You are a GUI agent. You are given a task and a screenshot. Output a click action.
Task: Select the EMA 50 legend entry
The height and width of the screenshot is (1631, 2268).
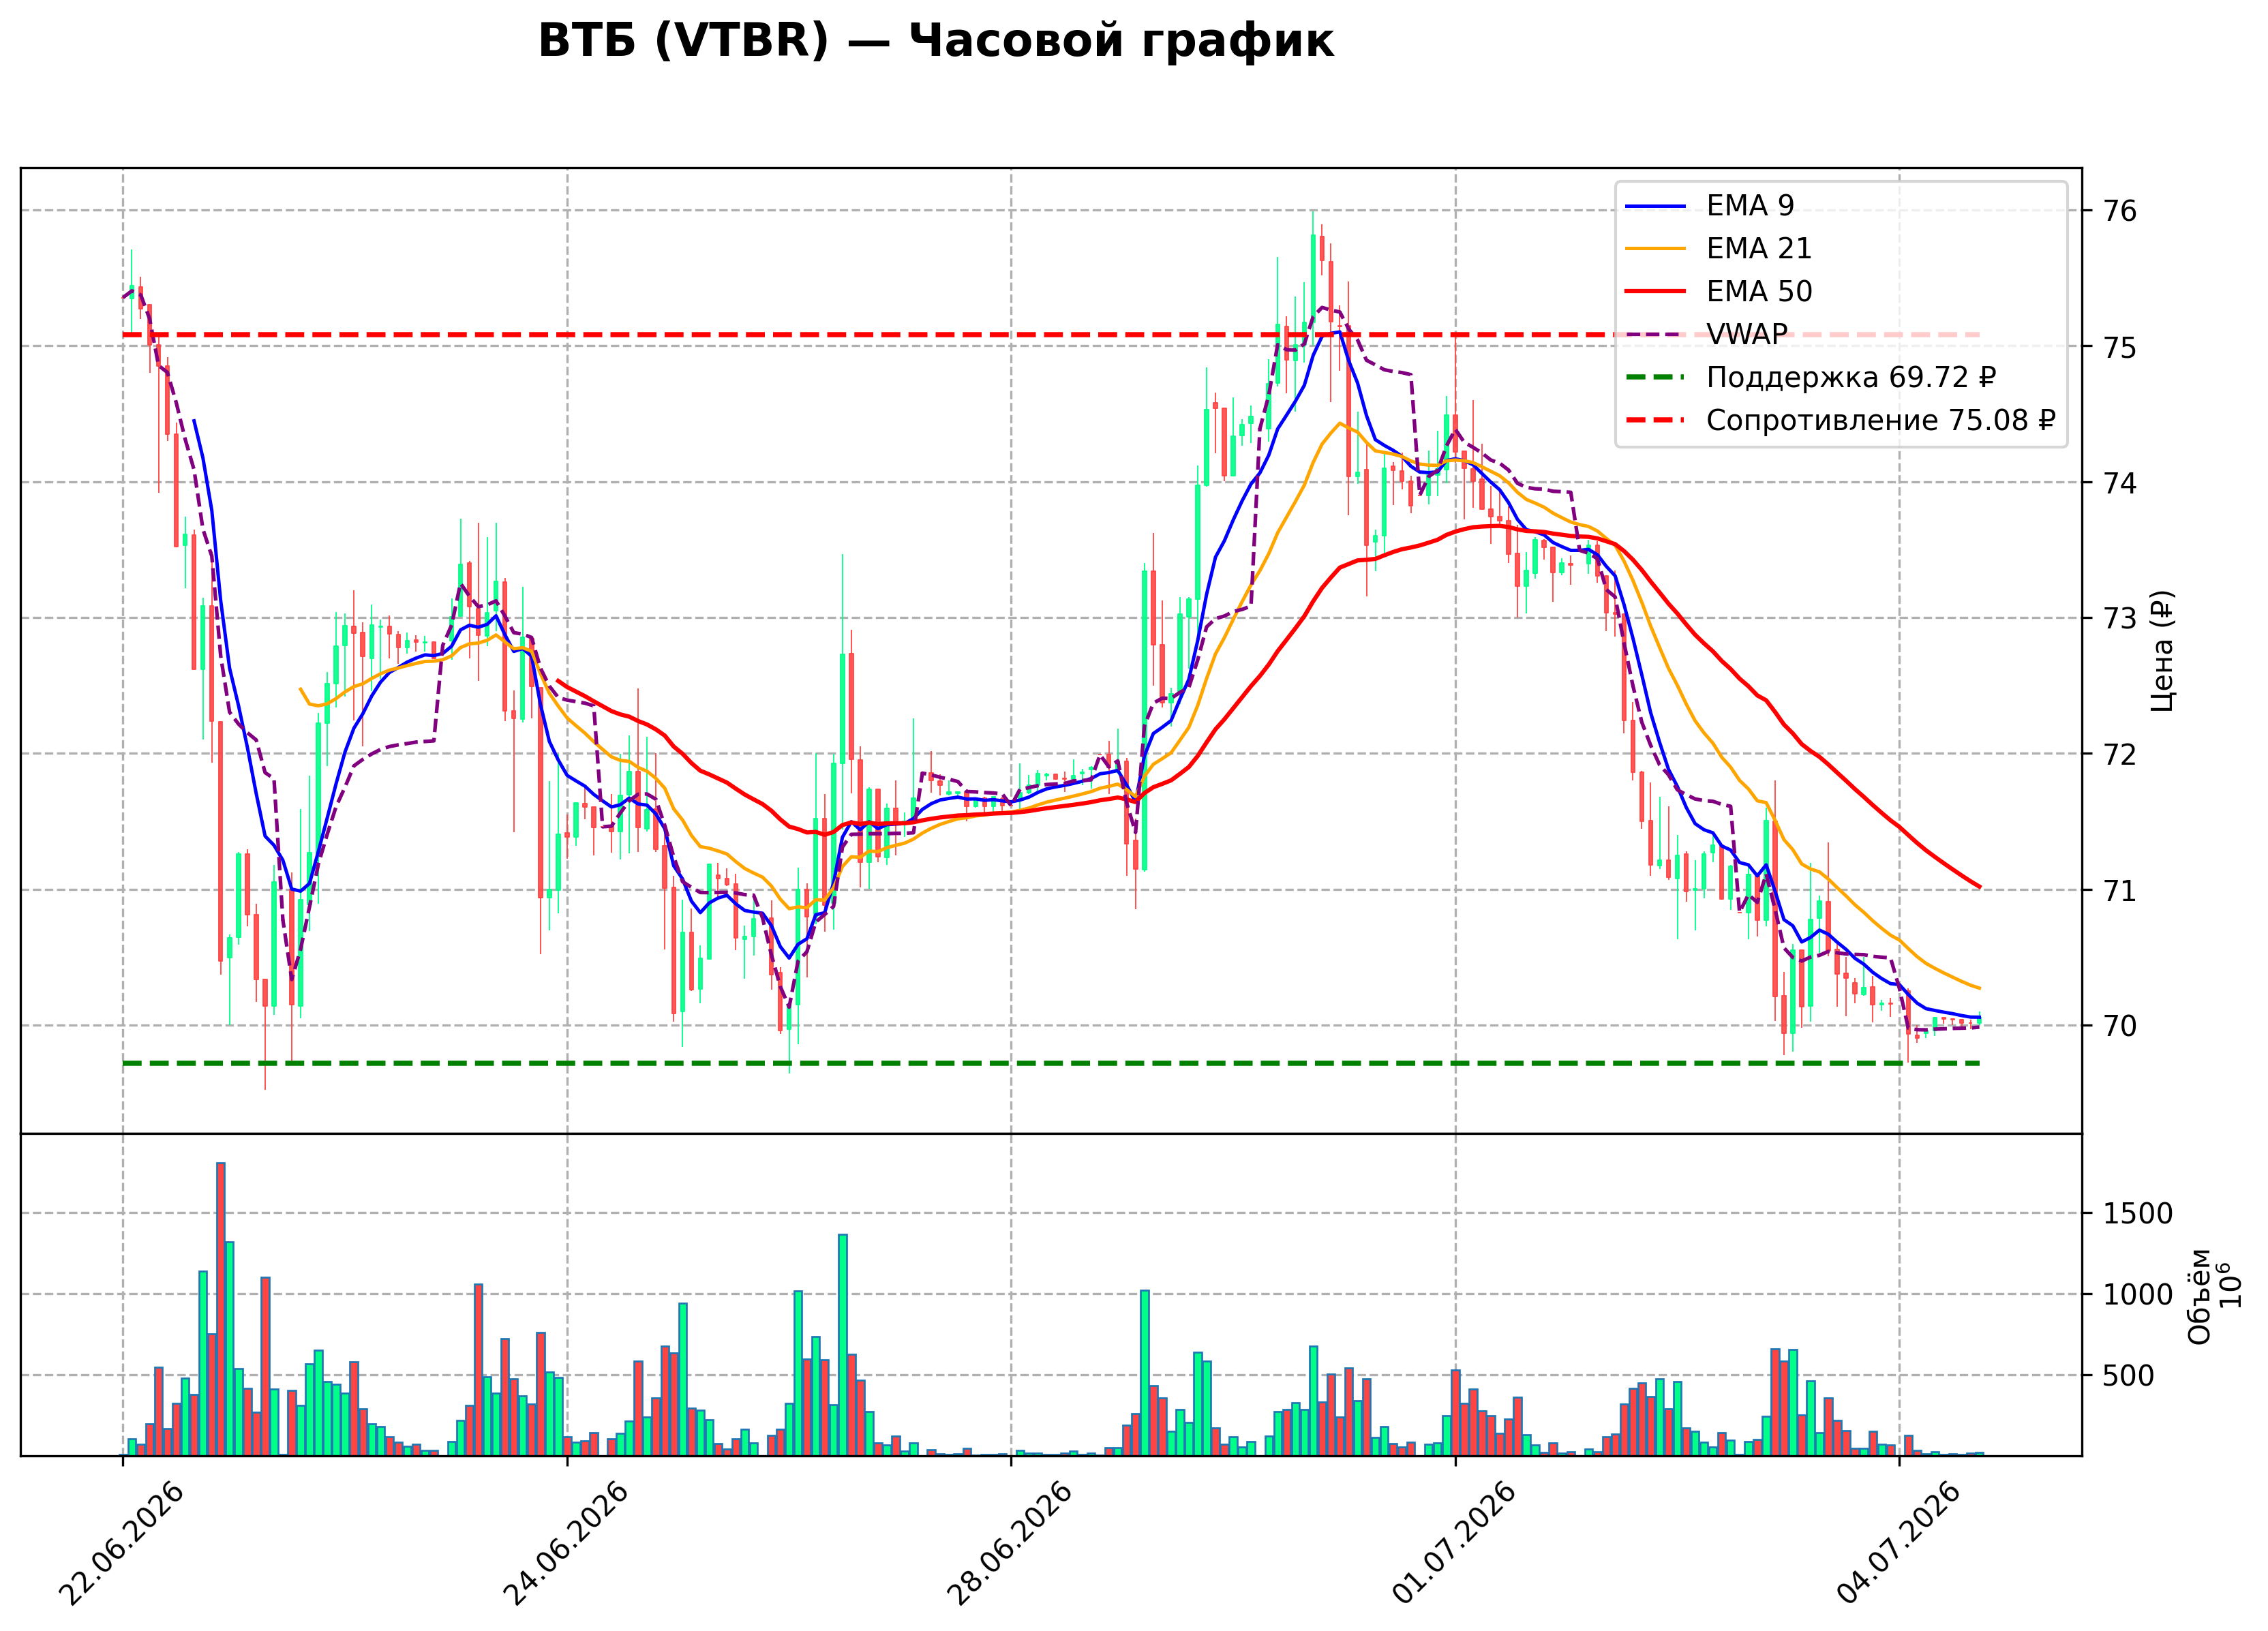click(x=1718, y=292)
